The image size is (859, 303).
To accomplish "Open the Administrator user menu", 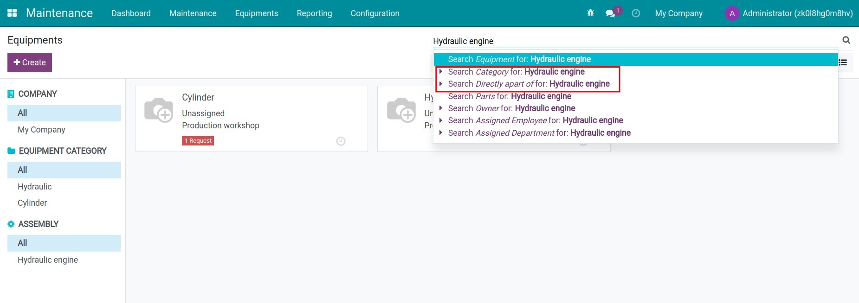I will [x=789, y=13].
